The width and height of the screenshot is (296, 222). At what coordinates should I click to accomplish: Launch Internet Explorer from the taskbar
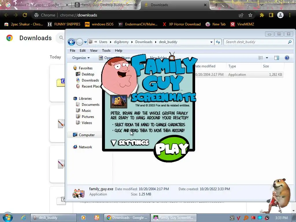23,218
